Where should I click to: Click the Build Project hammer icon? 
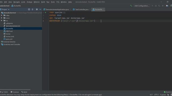pyautogui.click(x=131, y=6)
